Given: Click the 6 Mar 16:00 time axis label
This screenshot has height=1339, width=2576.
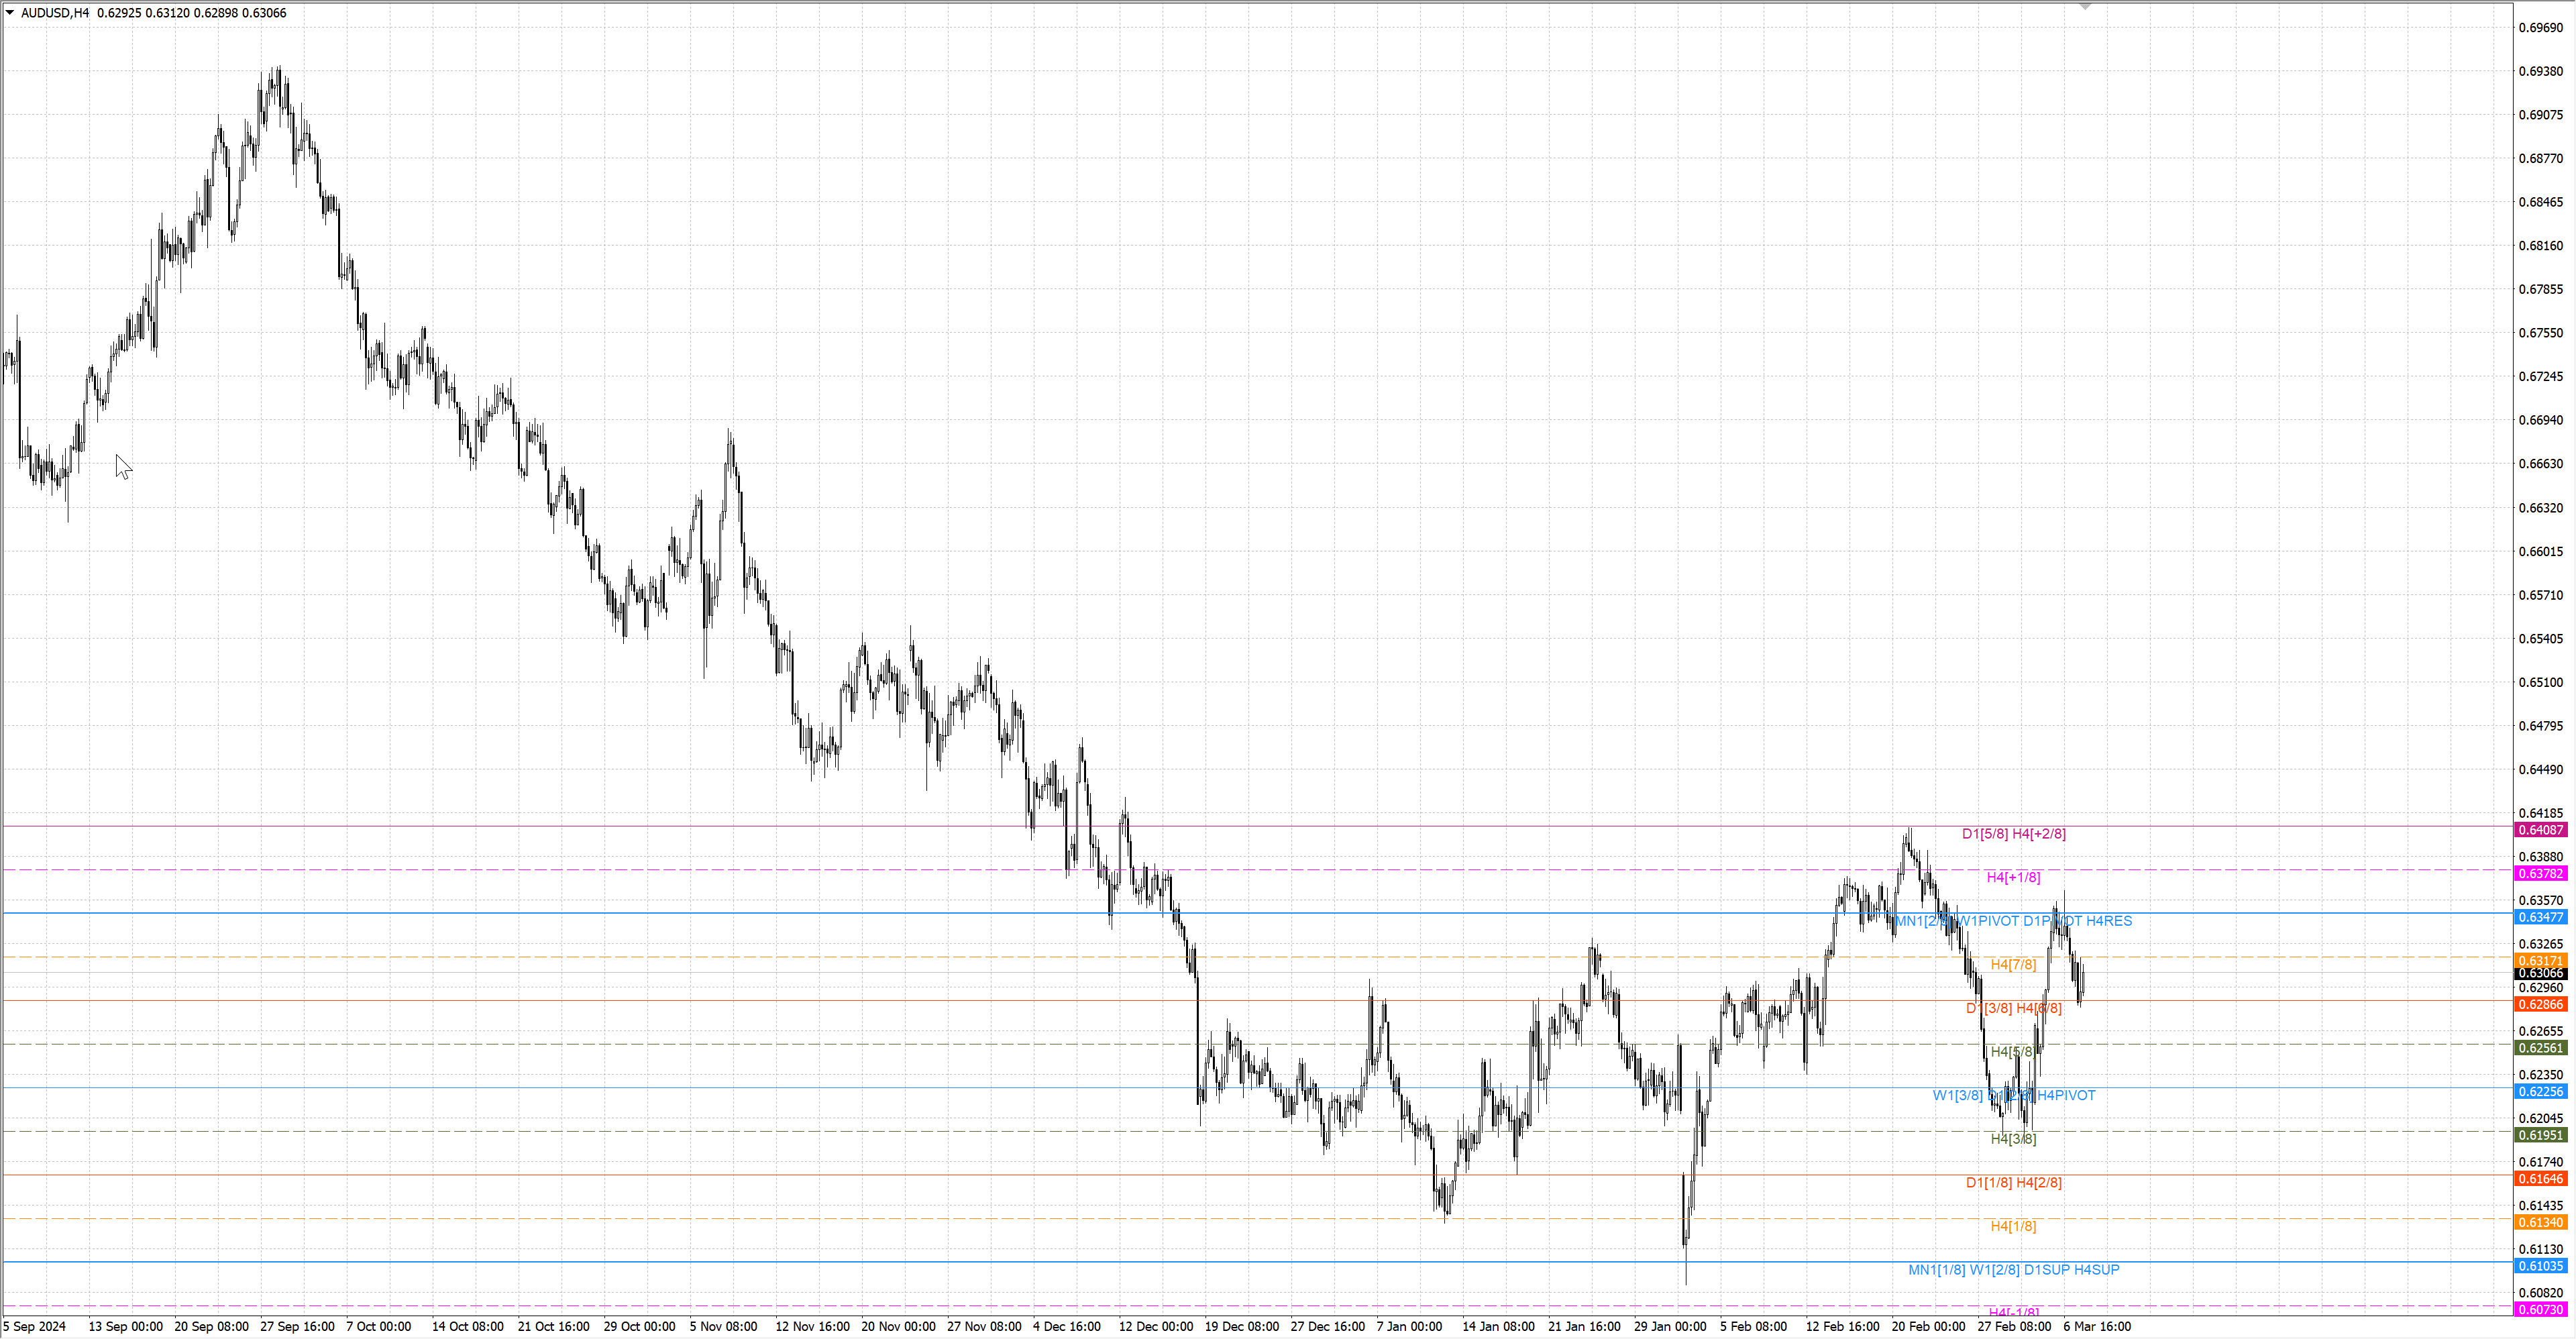Looking at the screenshot, I should pyautogui.click(x=2096, y=1327).
